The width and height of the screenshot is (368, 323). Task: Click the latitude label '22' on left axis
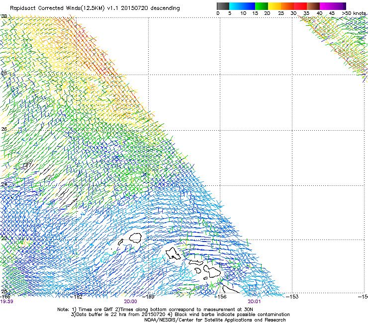coord(4,239)
